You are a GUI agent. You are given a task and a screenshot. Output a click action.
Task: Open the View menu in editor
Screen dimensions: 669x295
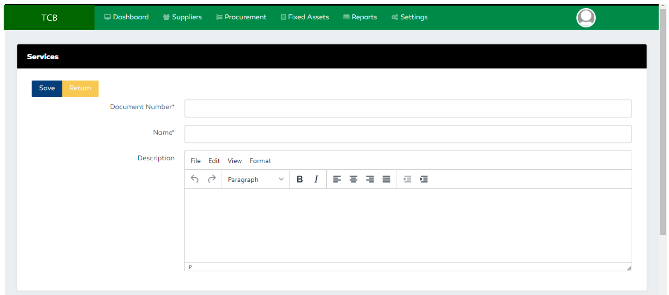coord(235,161)
